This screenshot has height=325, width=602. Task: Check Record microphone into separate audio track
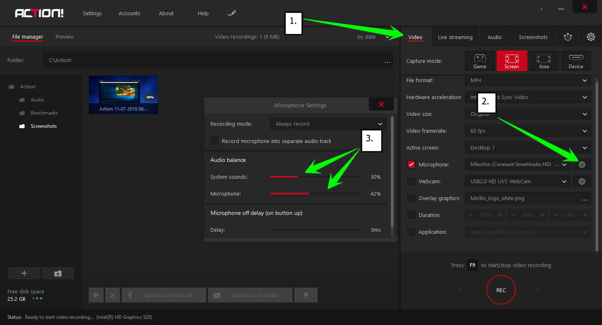coord(215,141)
